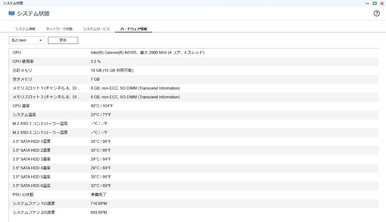Click the 空きメモリ label

point(23,79)
